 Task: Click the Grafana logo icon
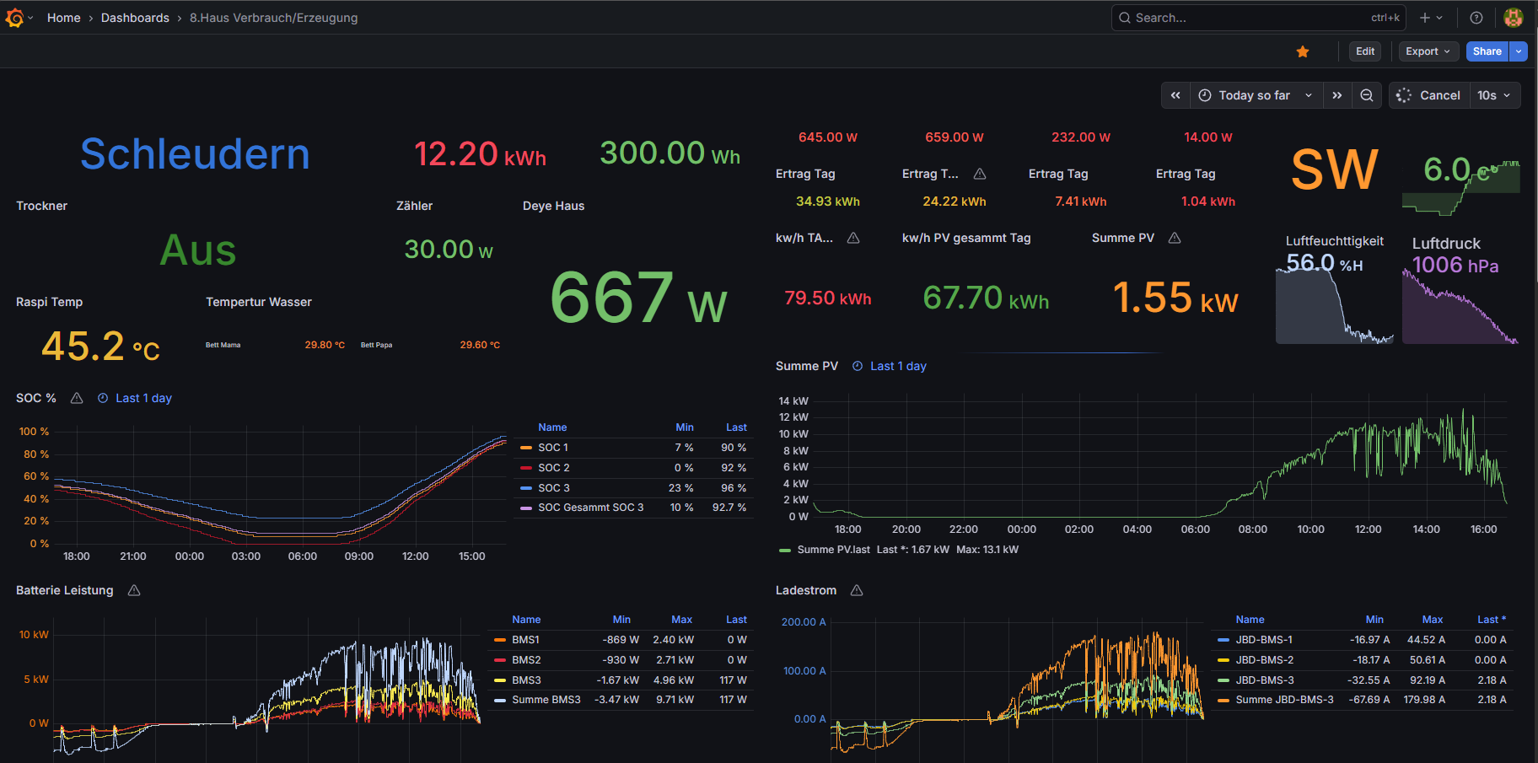pyautogui.click(x=14, y=18)
